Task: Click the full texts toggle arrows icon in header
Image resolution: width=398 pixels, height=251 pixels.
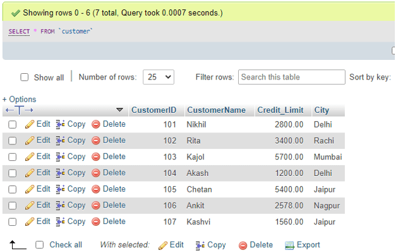Action: point(20,110)
